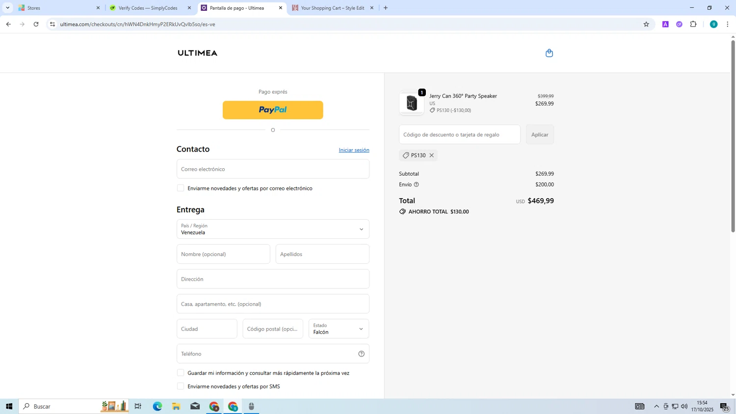
Task: Click the Código postal field
Action: [x=273, y=329]
